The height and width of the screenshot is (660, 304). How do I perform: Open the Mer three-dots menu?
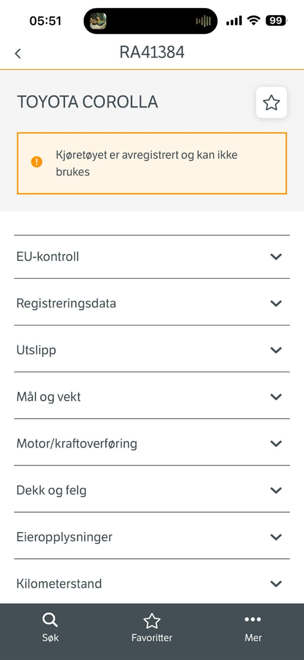click(253, 627)
